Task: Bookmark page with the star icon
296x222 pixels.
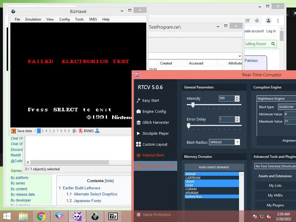Action: tap(257, 21)
